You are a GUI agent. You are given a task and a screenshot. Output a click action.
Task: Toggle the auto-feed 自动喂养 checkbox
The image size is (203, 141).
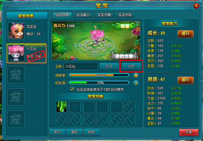(72, 89)
